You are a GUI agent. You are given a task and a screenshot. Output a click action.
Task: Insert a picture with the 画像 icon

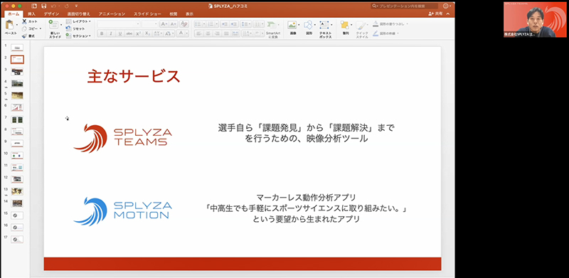click(x=292, y=25)
